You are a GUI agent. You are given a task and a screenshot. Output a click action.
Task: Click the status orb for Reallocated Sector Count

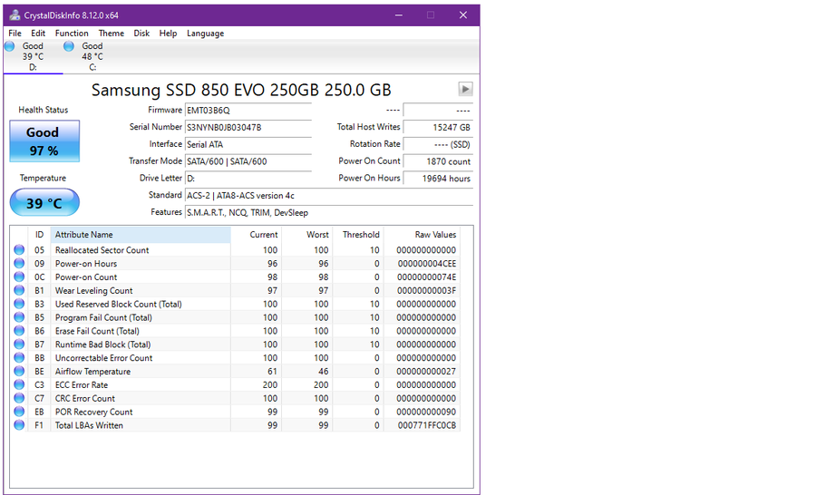click(19, 250)
